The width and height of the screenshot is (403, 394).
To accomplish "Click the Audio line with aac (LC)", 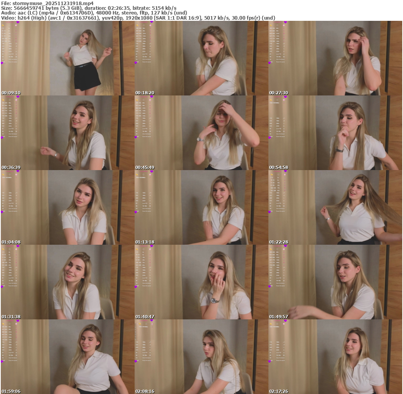I will pyautogui.click(x=94, y=13).
